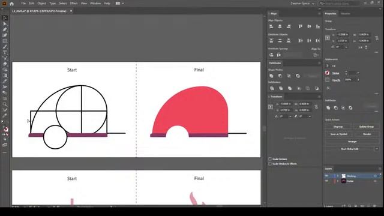This screenshot has height=216, width=384.
Task: Toggle constrain proportions in the Transform panel
Action: coord(316,107)
